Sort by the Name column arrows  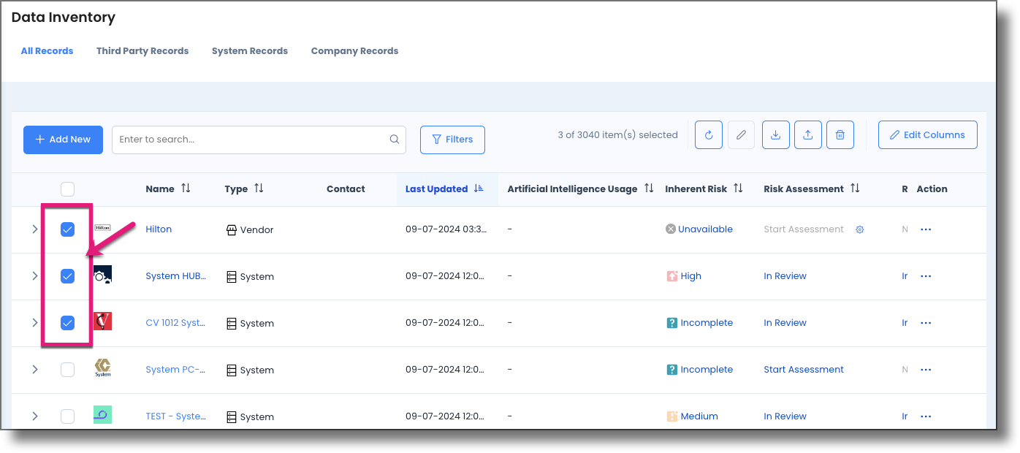[x=186, y=189]
